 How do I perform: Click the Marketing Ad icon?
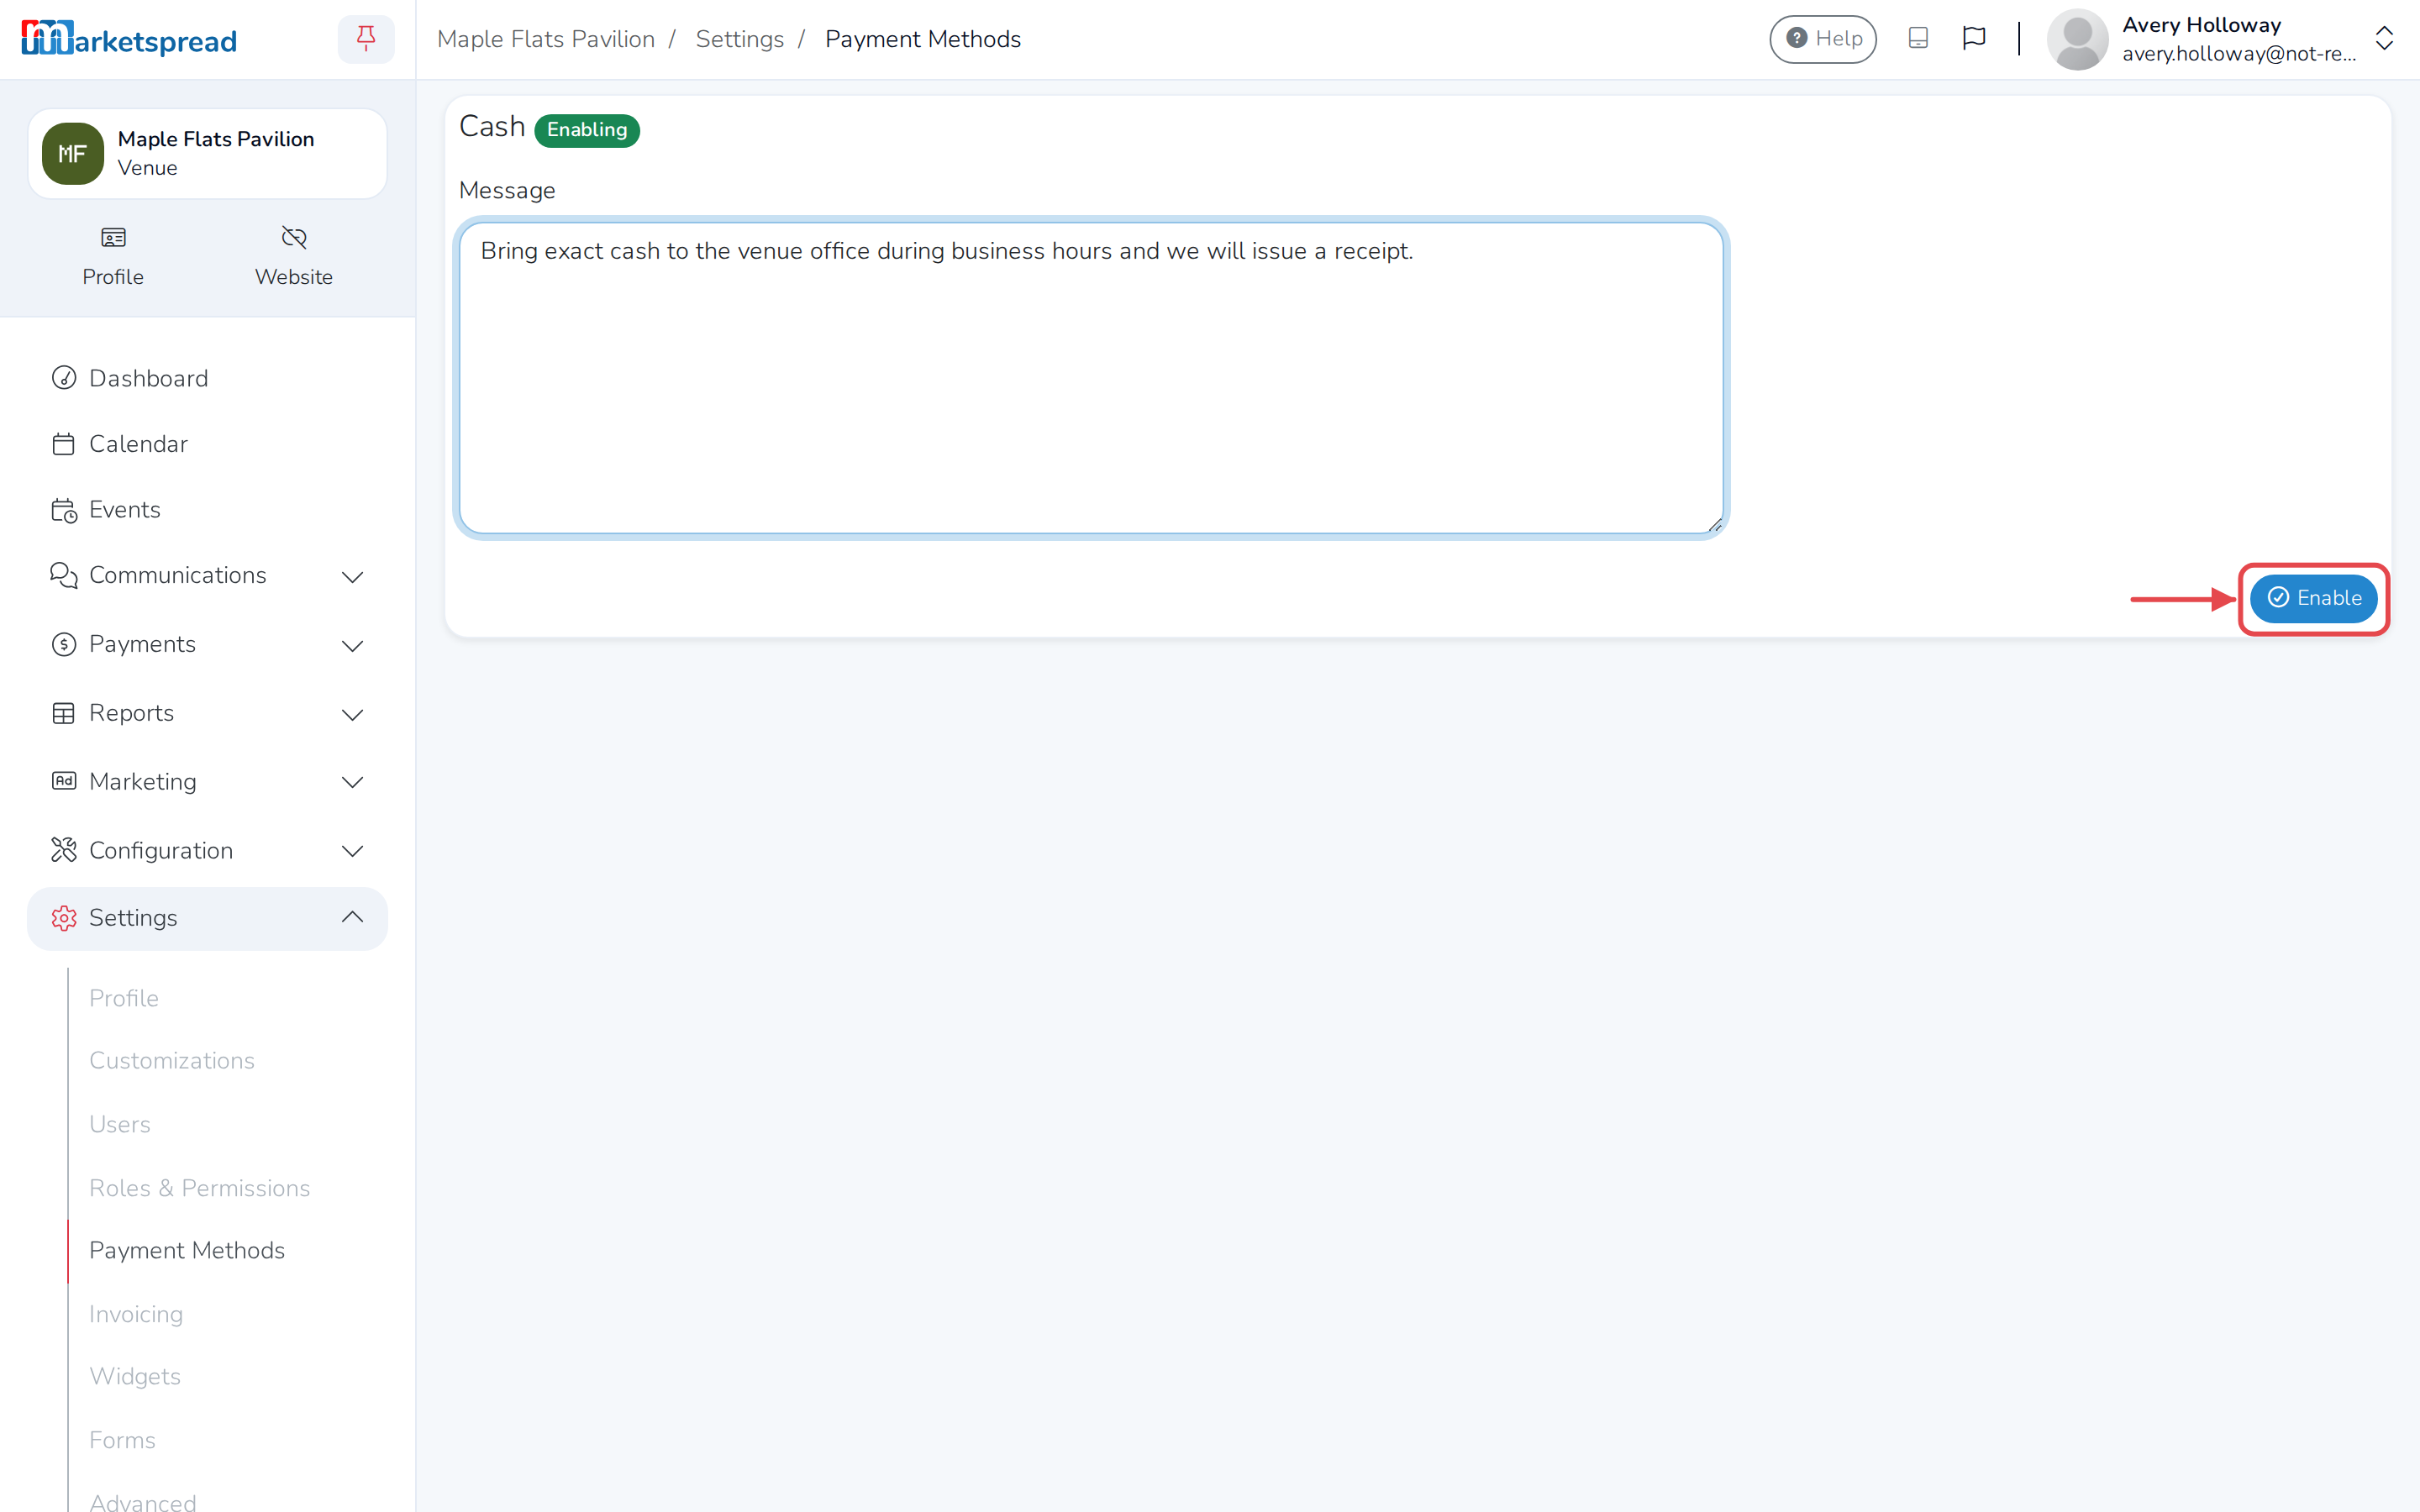[x=64, y=781]
